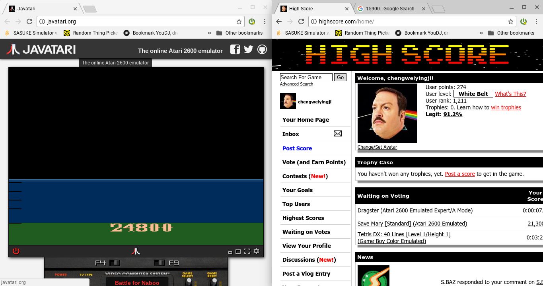This screenshot has width=543, height=286.
Task: Open Your Home Page in sidebar menu
Action: coord(306,120)
